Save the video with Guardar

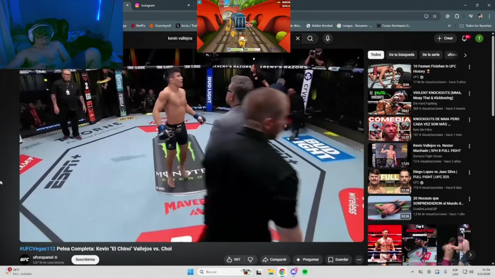coord(338,259)
